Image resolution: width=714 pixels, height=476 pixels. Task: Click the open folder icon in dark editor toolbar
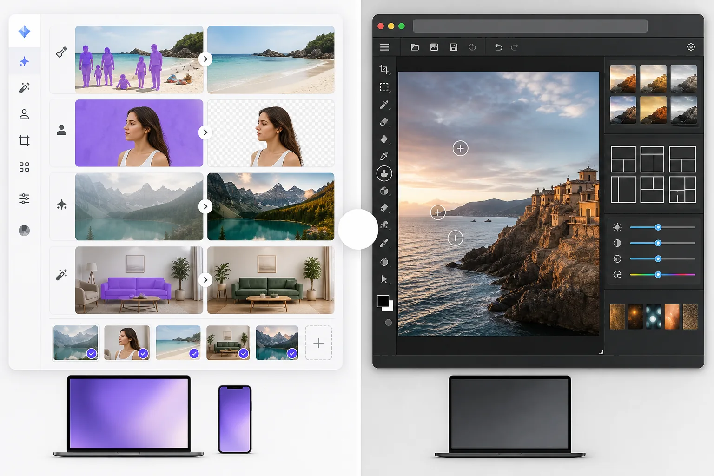point(415,47)
